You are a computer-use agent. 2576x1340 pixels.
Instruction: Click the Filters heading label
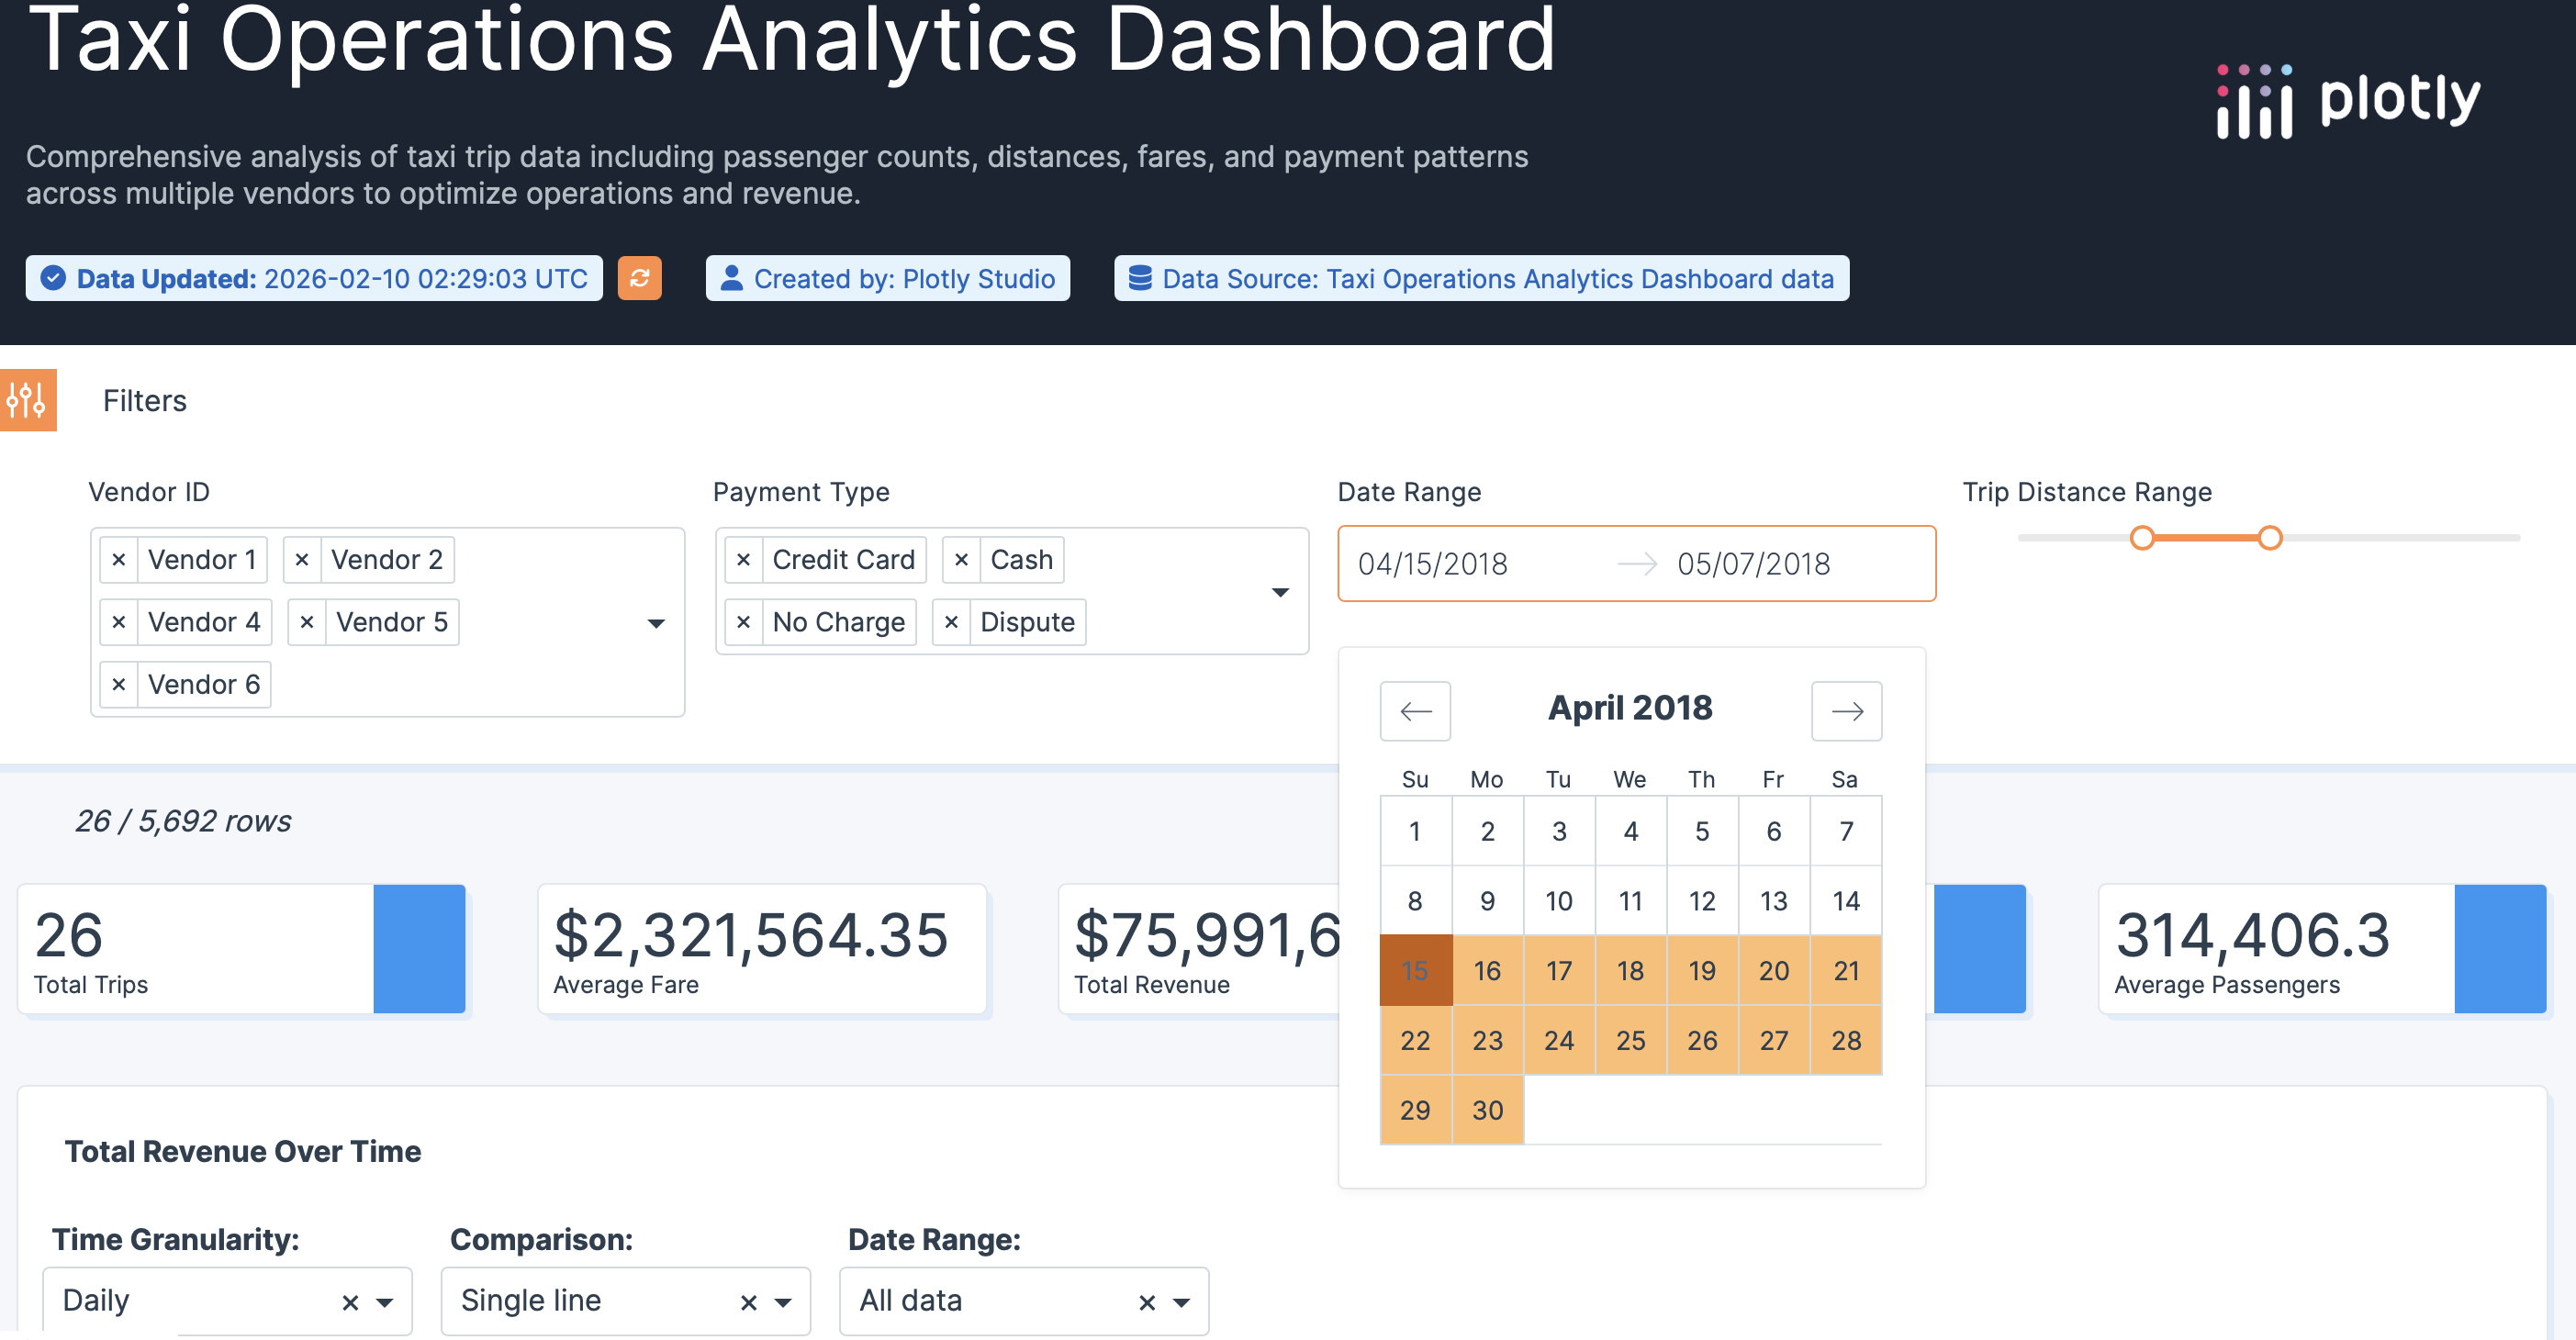[145, 401]
